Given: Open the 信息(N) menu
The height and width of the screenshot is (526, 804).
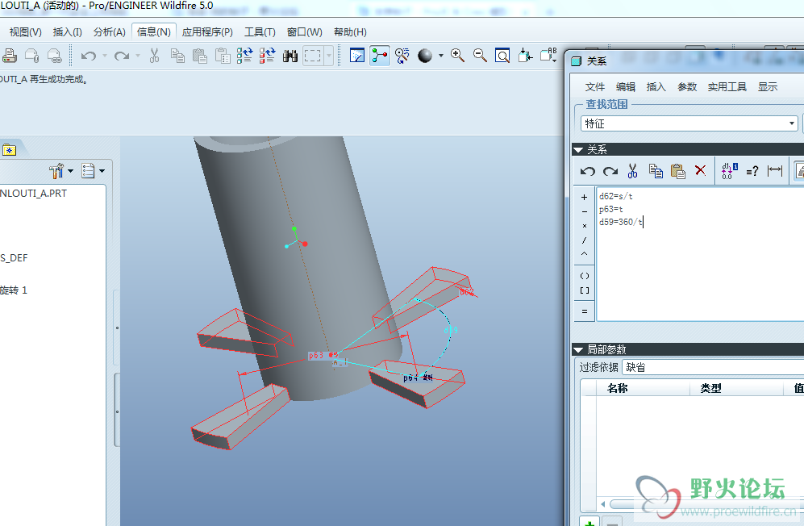Looking at the screenshot, I should [x=154, y=31].
